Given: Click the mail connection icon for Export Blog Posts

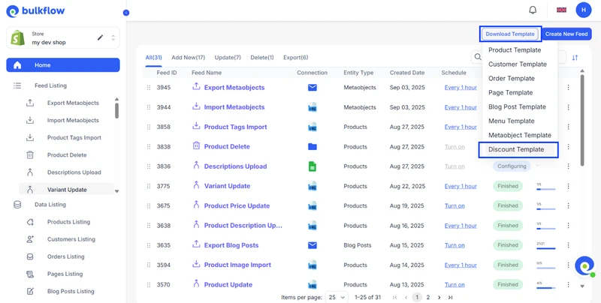Looking at the screenshot, I should point(313,245).
